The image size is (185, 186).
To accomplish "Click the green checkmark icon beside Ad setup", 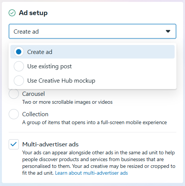I will [x=12, y=13].
